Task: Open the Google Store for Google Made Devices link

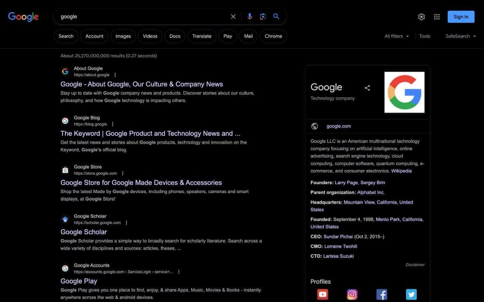Action: [x=141, y=183]
